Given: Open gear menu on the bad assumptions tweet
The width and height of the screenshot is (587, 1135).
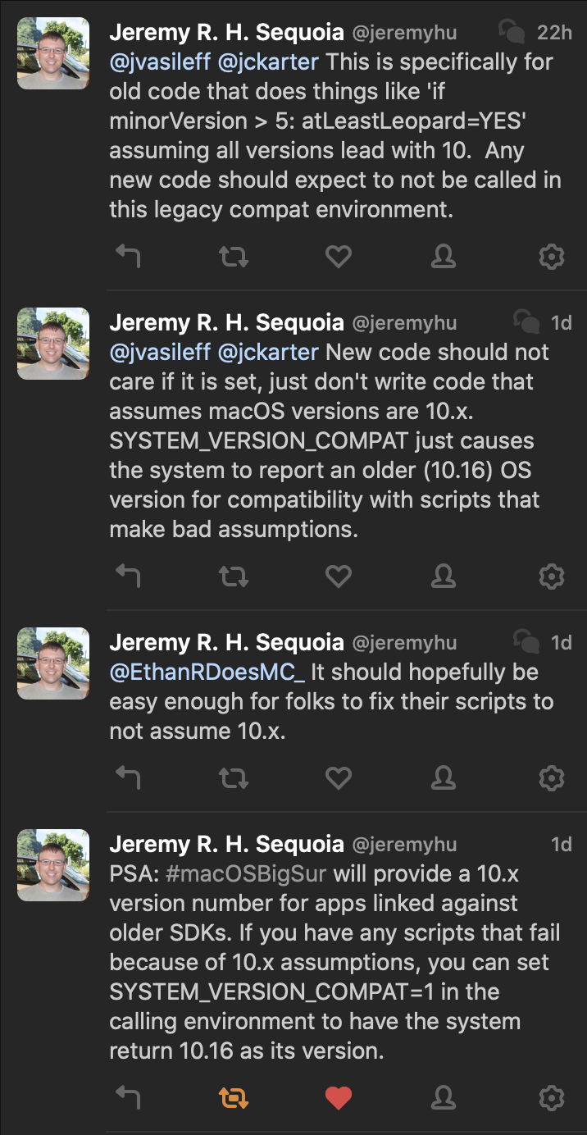Looking at the screenshot, I should tap(551, 577).
